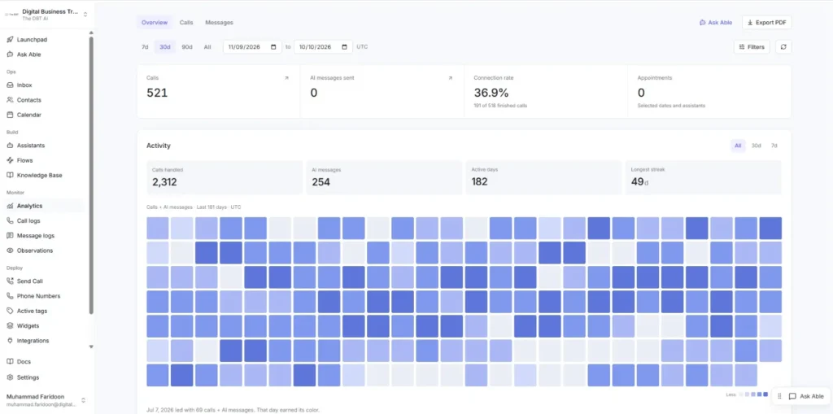The height and width of the screenshot is (414, 833).
Task: Open the Phone Numbers icon
Action: [x=10, y=296]
